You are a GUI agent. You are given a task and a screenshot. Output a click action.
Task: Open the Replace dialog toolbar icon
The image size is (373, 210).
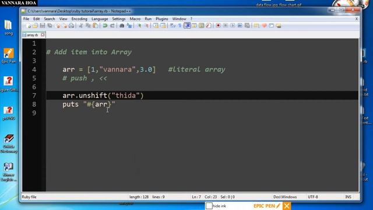pyautogui.click(x=129, y=26)
